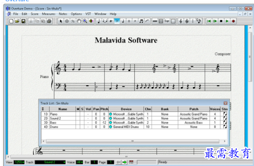Open the note duration quarter-note palette
254x166 pixels.
99,21
